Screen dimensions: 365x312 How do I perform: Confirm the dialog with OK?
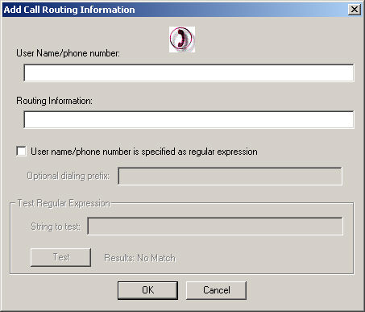point(147,290)
